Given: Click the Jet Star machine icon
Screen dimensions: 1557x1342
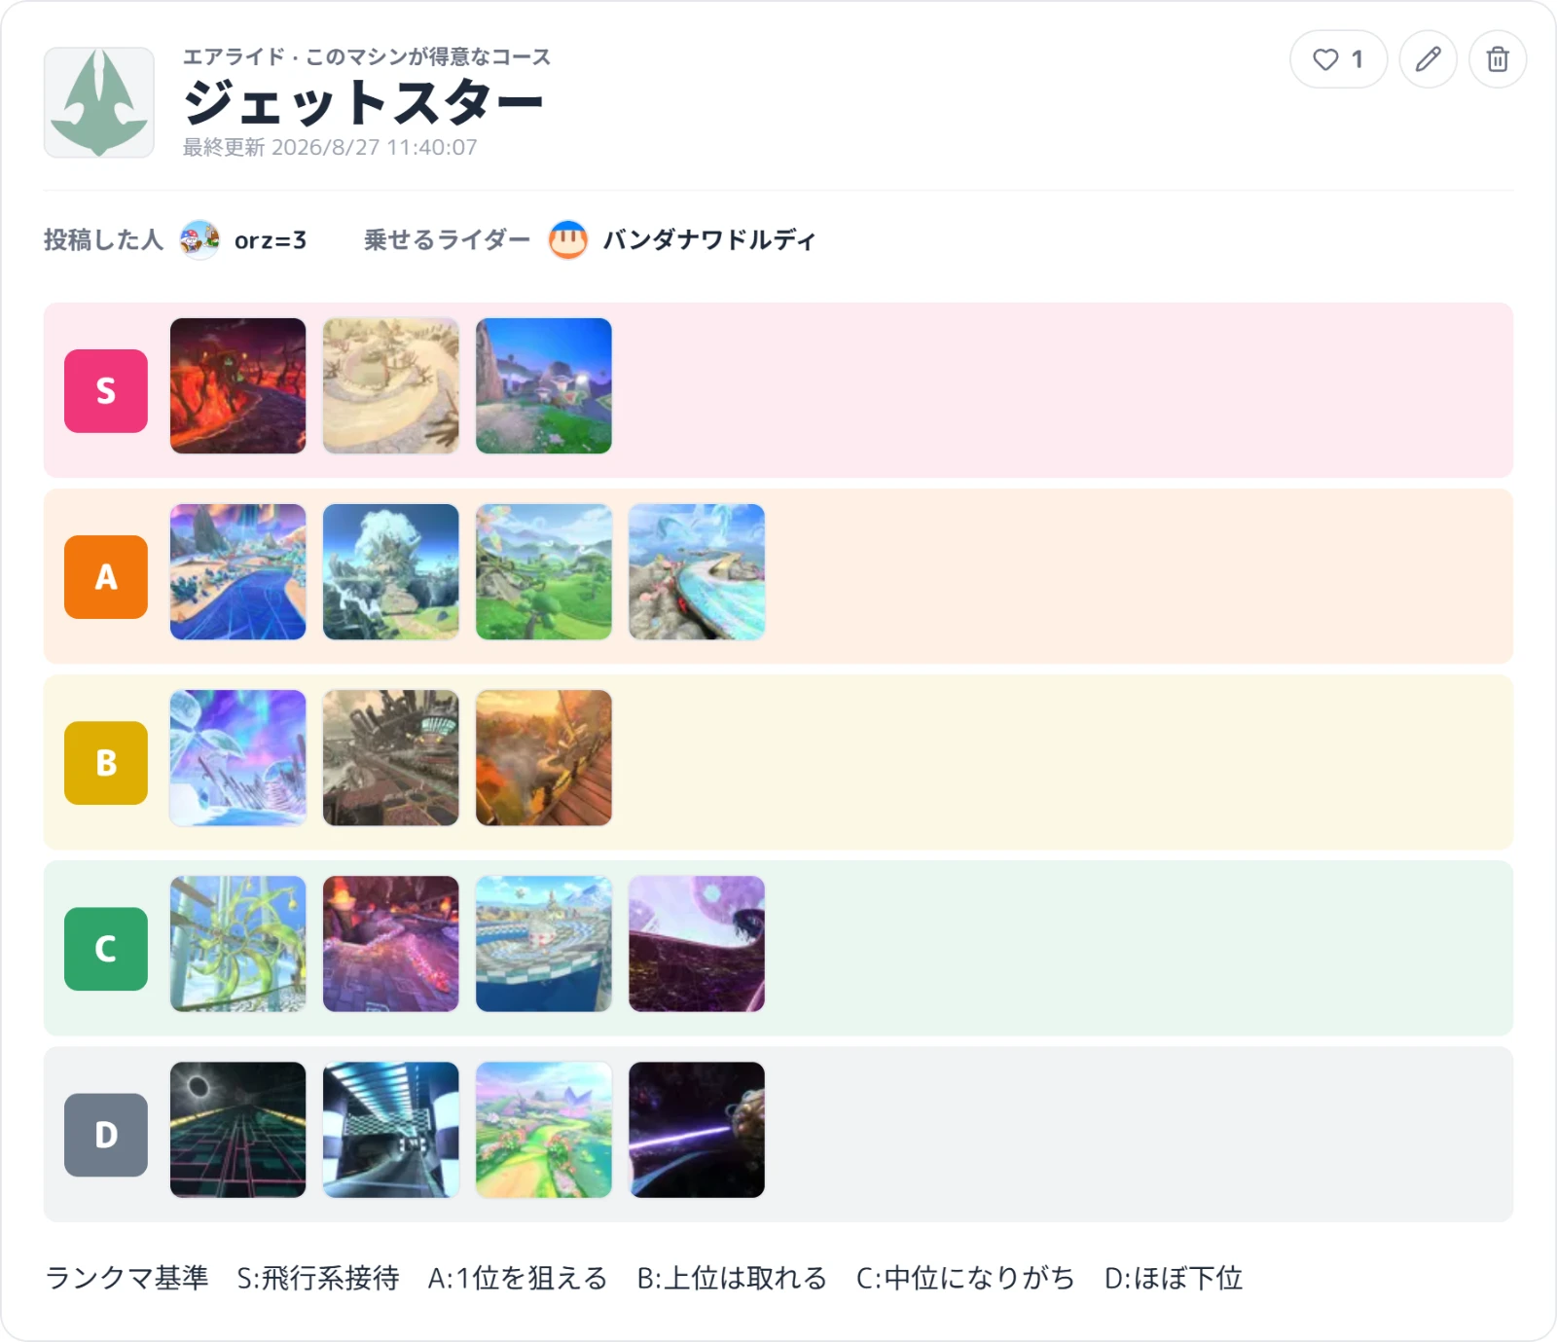Looking at the screenshot, I should (x=99, y=102).
